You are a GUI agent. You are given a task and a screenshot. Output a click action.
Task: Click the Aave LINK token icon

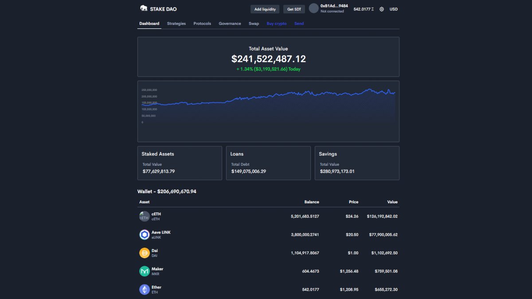click(x=144, y=234)
